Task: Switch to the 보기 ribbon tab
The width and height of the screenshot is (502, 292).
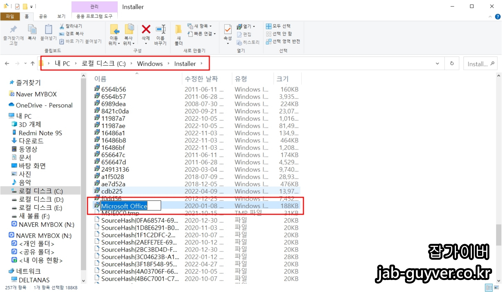Action: 61,16
